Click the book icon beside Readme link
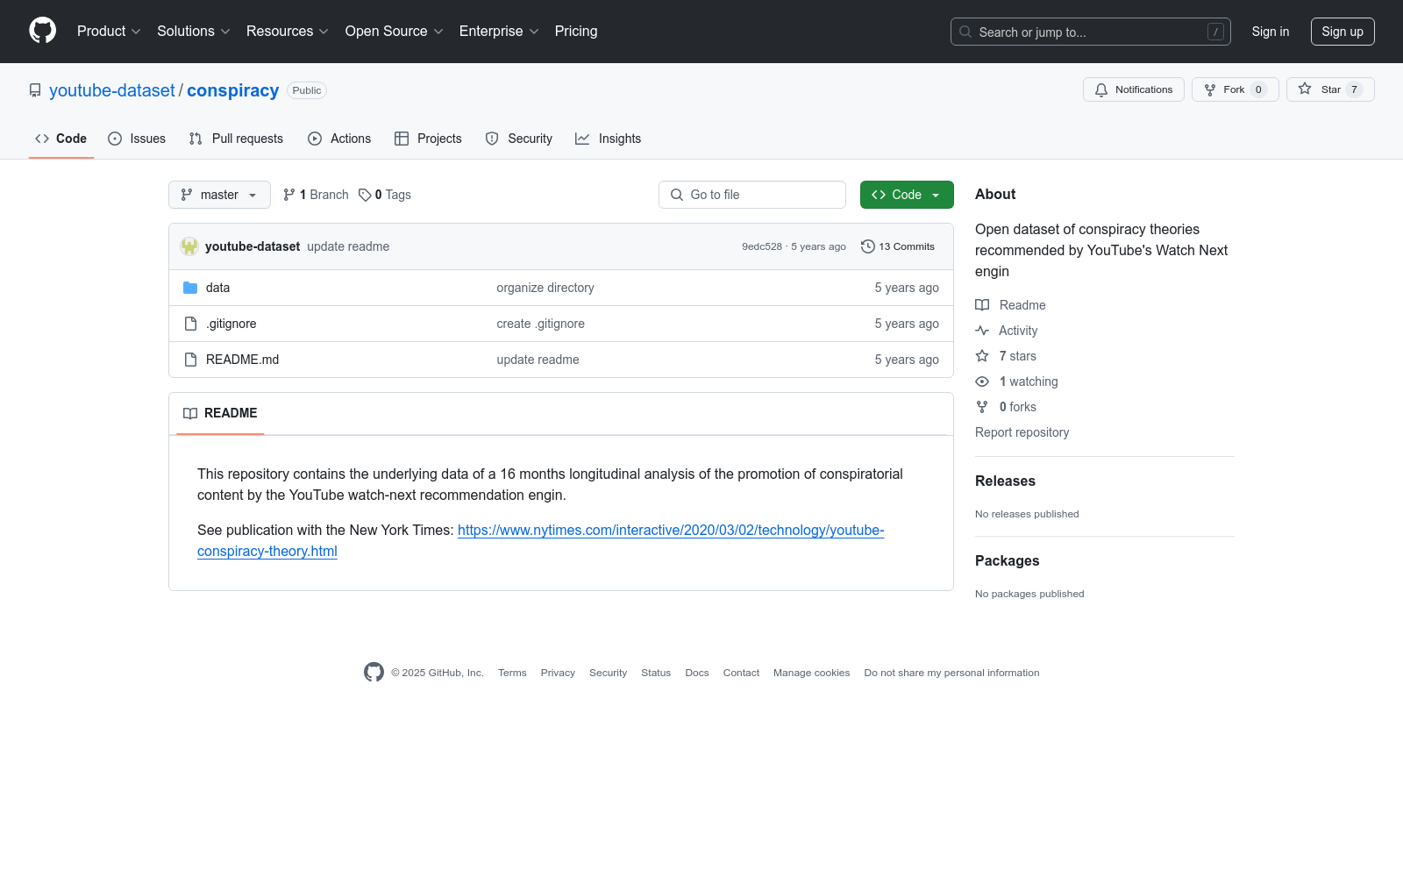Screen dimensions: 1403x877 pyautogui.click(x=982, y=305)
